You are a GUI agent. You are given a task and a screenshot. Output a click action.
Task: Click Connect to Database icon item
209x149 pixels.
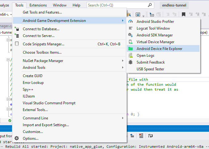[41, 29]
